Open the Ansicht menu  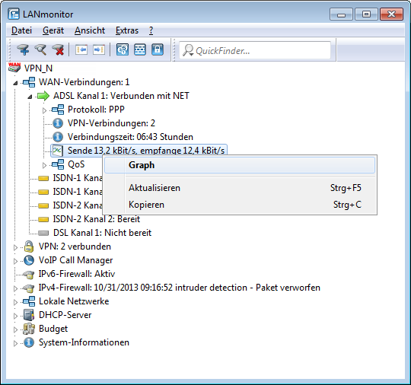pyautogui.click(x=90, y=30)
